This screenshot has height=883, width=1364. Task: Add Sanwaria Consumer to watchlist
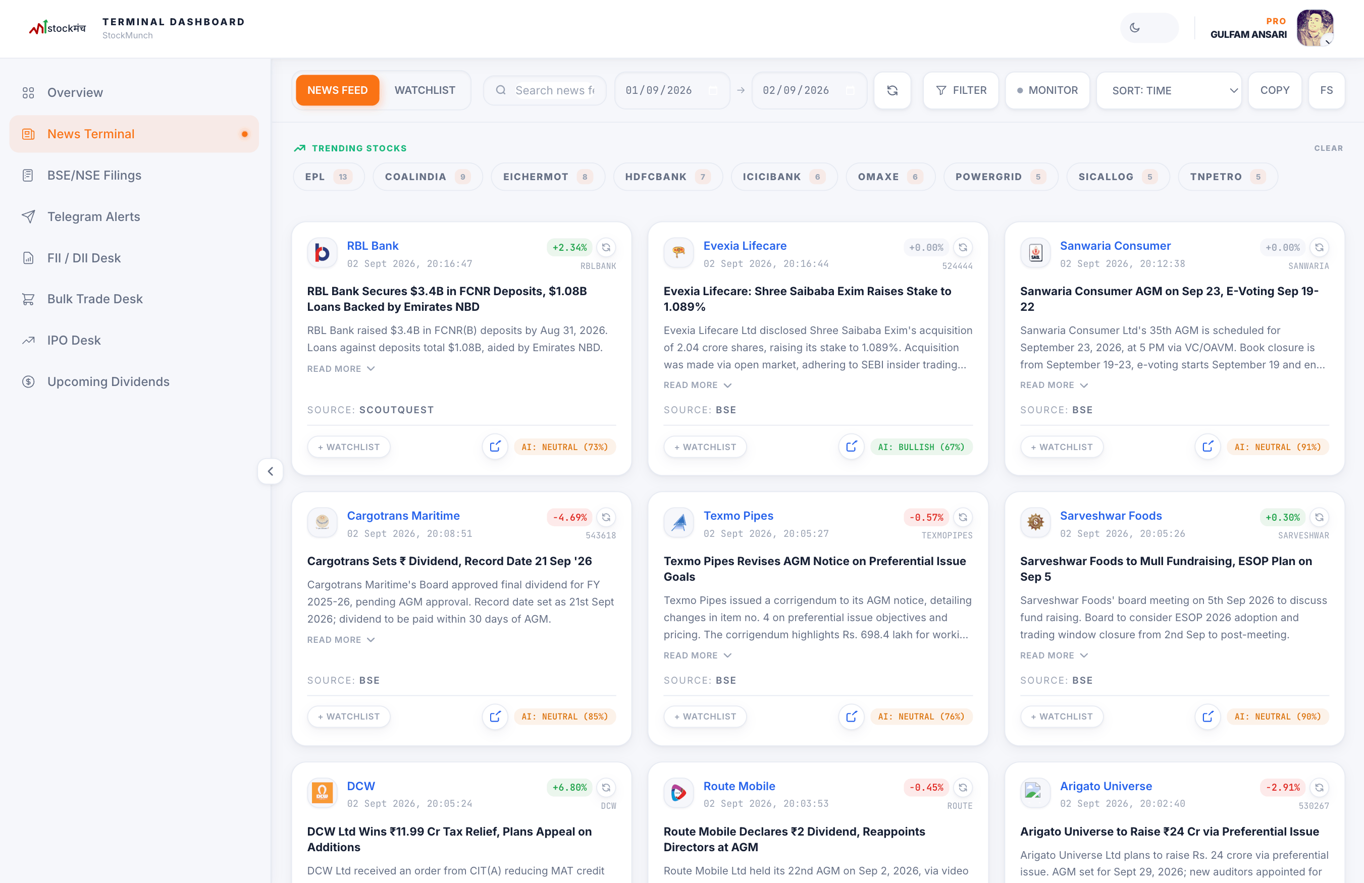click(1062, 447)
